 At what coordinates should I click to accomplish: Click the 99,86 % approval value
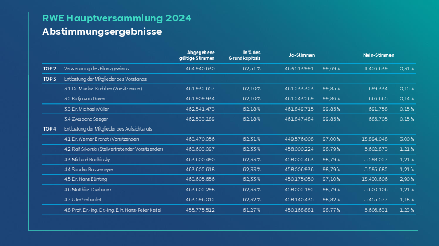331,99
